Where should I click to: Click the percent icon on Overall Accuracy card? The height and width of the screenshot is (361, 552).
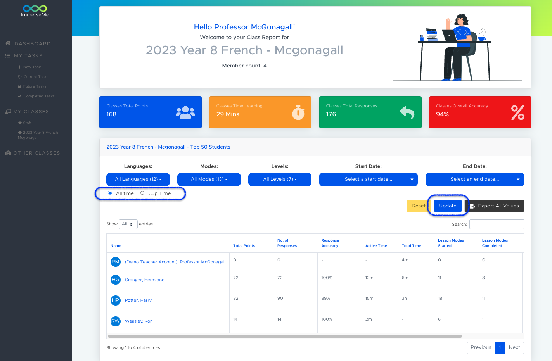pos(517,112)
